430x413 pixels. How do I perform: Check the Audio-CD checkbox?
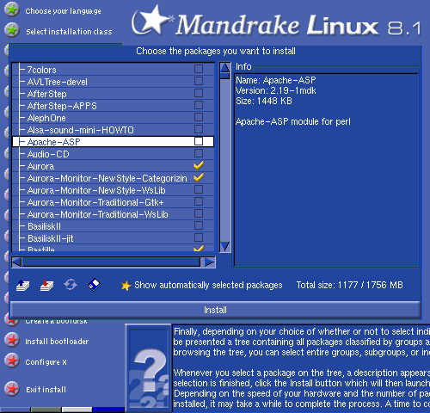199,153
